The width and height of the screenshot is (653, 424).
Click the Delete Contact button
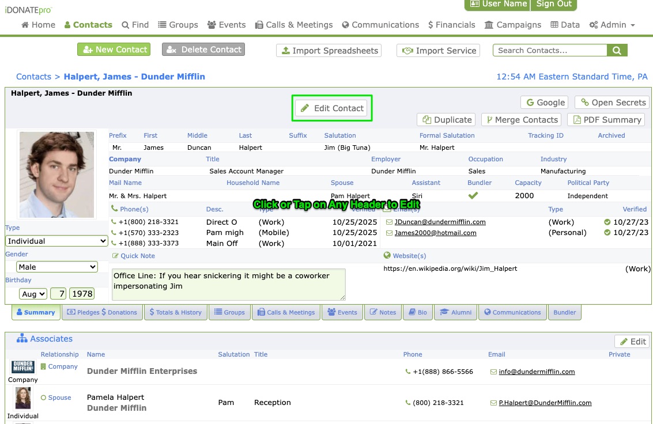203,50
